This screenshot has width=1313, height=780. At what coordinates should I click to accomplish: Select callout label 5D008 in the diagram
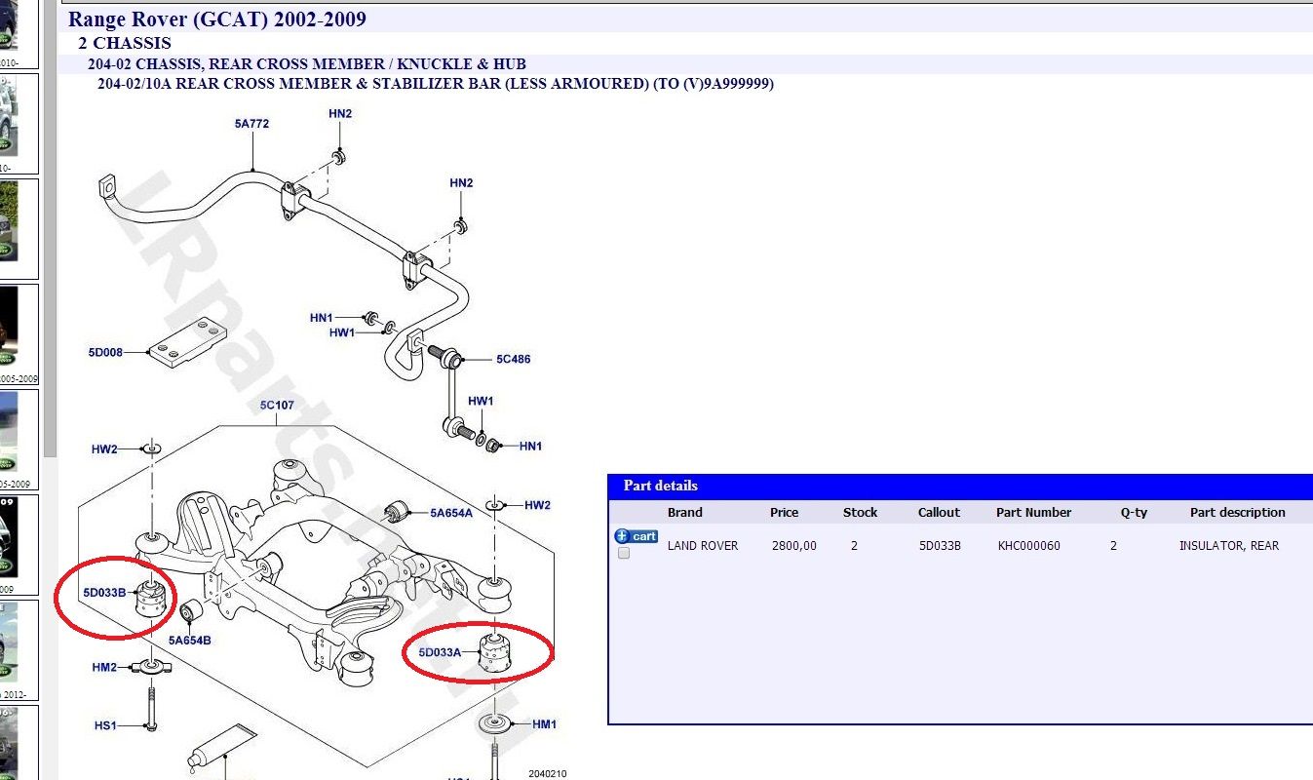coord(105,352)
